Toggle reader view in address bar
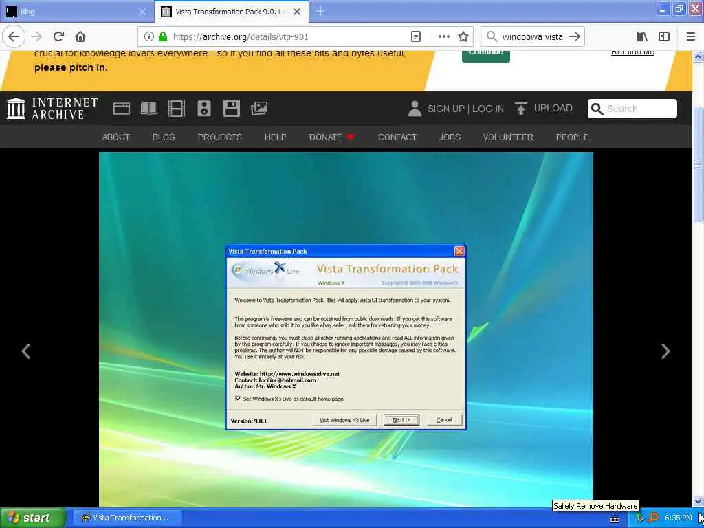 click(416, 37)
